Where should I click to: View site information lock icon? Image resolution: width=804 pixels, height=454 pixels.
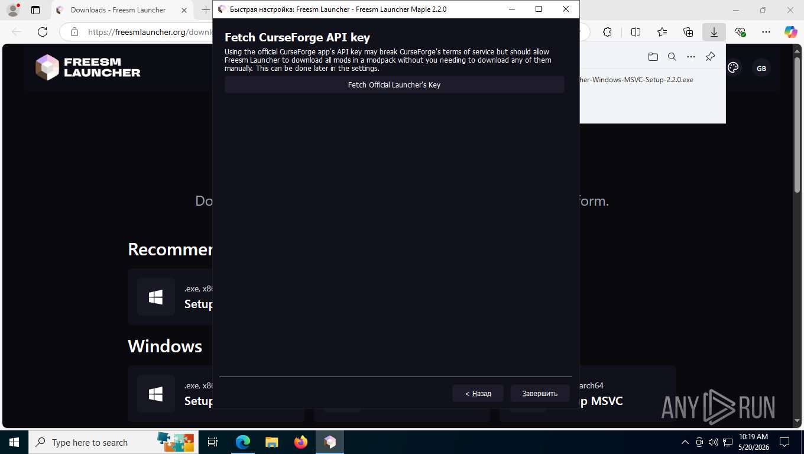[x=74, y=32]
